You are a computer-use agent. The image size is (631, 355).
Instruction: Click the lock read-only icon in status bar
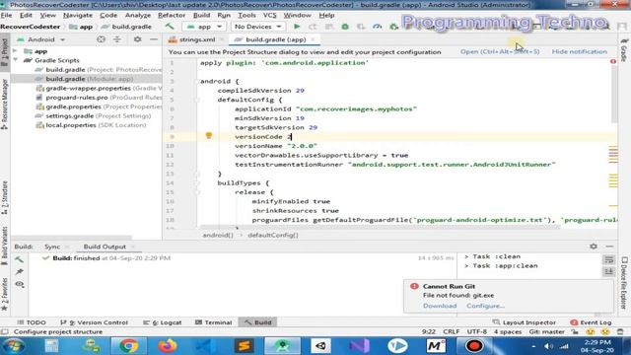(x=575, y=332)
